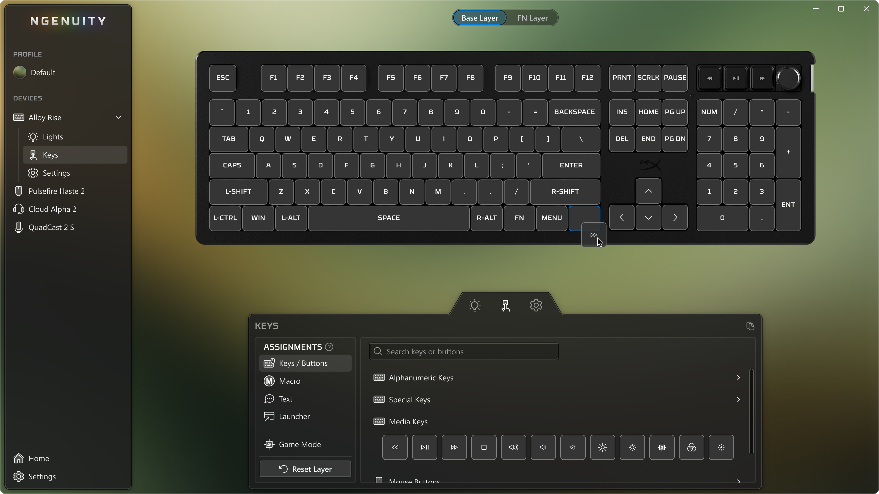Select the Media mute key icon

click(572, 447)
